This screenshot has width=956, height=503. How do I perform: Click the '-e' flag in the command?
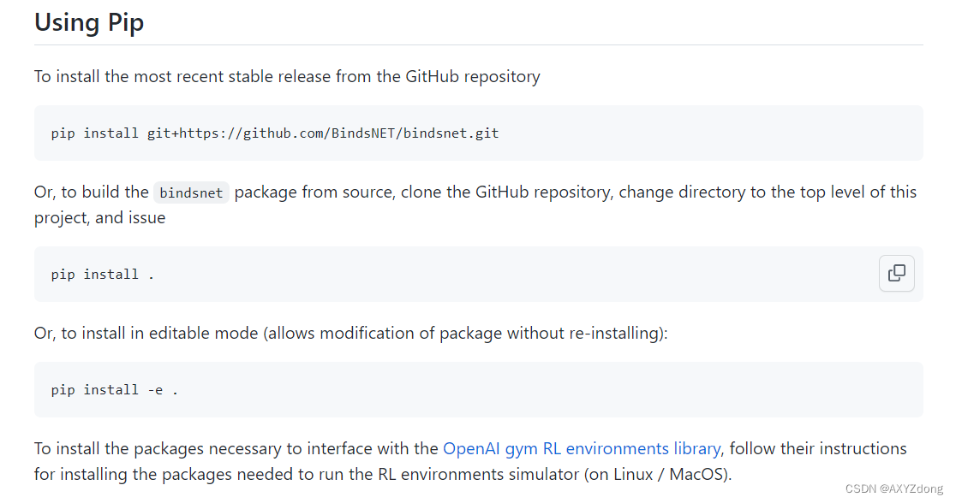[155, 390]
